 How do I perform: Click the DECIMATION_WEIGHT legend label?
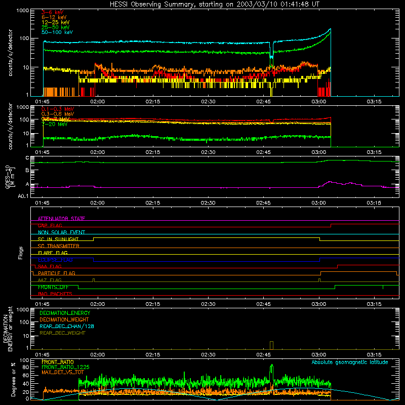(64, 319)
